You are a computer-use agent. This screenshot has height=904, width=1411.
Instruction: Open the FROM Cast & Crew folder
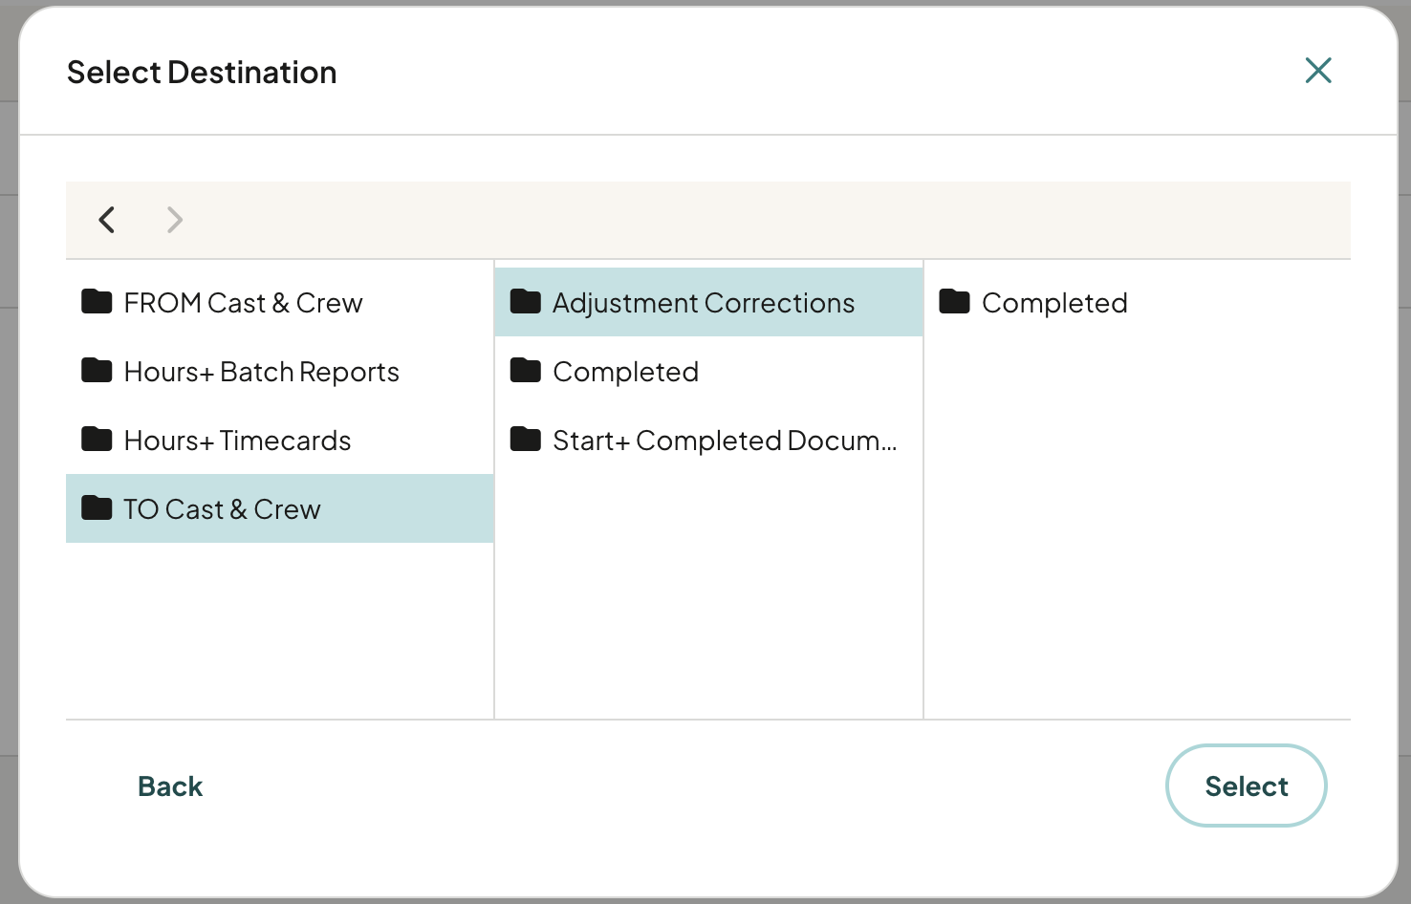pos(280,302)
